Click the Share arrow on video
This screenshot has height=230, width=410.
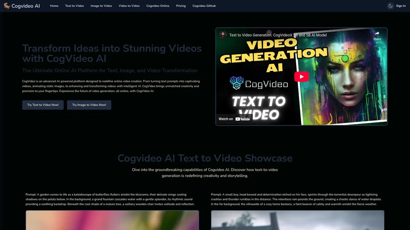[x=377, y=35]
